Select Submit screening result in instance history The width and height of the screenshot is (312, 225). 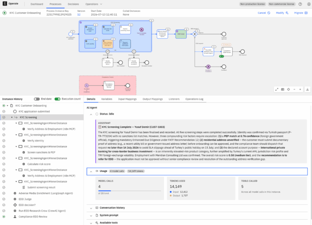pyautogui.click(x=41, y=187)
